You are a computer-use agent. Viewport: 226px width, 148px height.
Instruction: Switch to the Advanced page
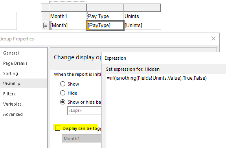coord(13,114)
